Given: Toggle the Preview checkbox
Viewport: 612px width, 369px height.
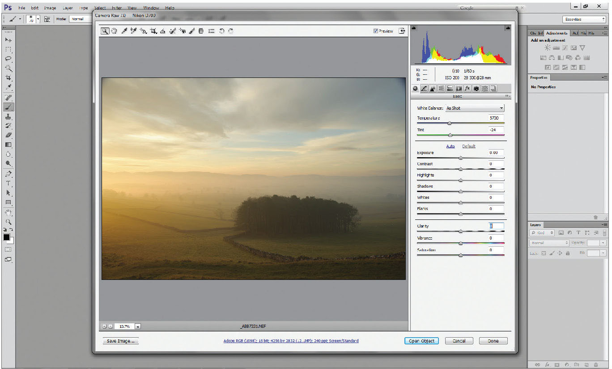Looking at the screenshot, I should click(x=376, y=31).
